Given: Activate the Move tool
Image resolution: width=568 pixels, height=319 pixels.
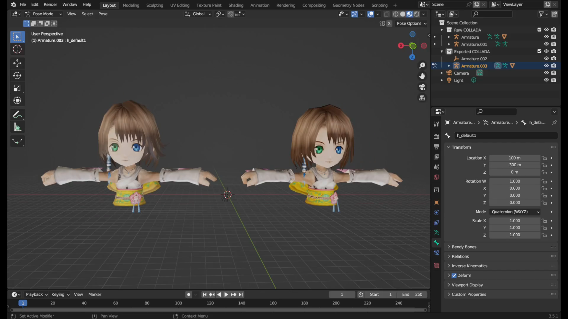Looking at the screenshot, I should [17, 63].
